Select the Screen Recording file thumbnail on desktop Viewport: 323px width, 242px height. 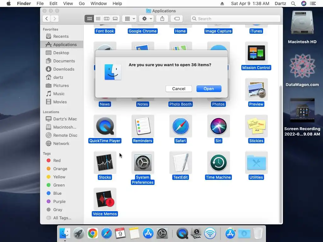pos(302,110)
